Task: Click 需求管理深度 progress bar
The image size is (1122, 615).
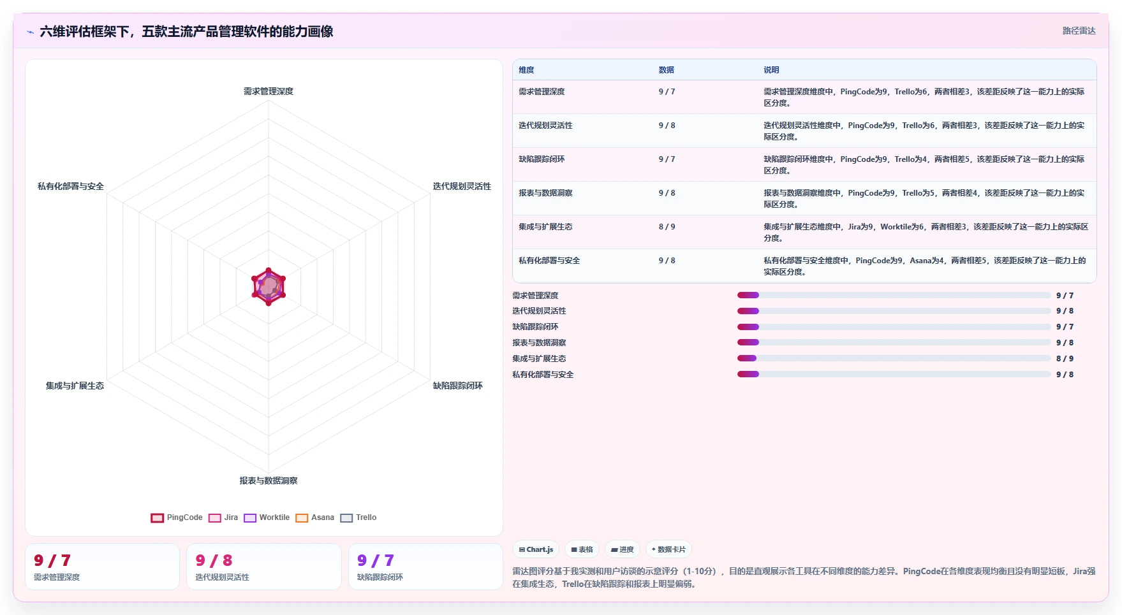Action: pyautogui.click(x=894, y=295)
